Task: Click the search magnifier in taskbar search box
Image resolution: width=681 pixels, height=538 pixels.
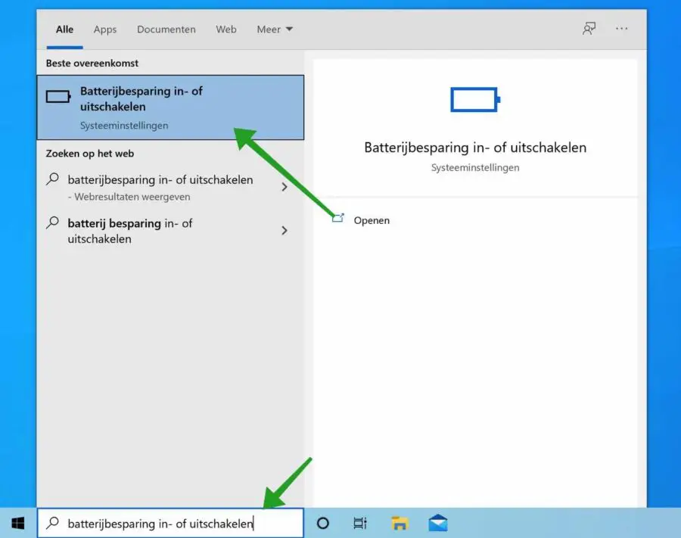Action: click(52, 522)
